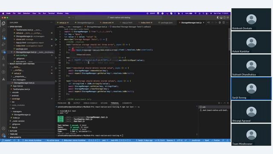273x154 pixels.
Task: Click the UTF-8 encoding status item
Action: coord(180,140)
